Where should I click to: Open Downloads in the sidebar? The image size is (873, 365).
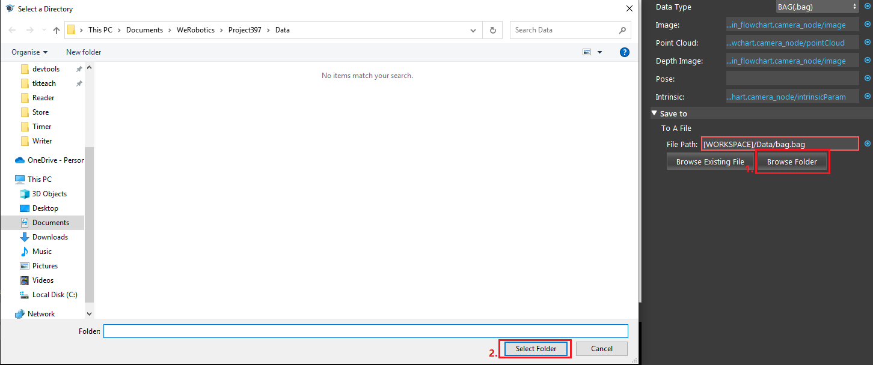(50, 237)
